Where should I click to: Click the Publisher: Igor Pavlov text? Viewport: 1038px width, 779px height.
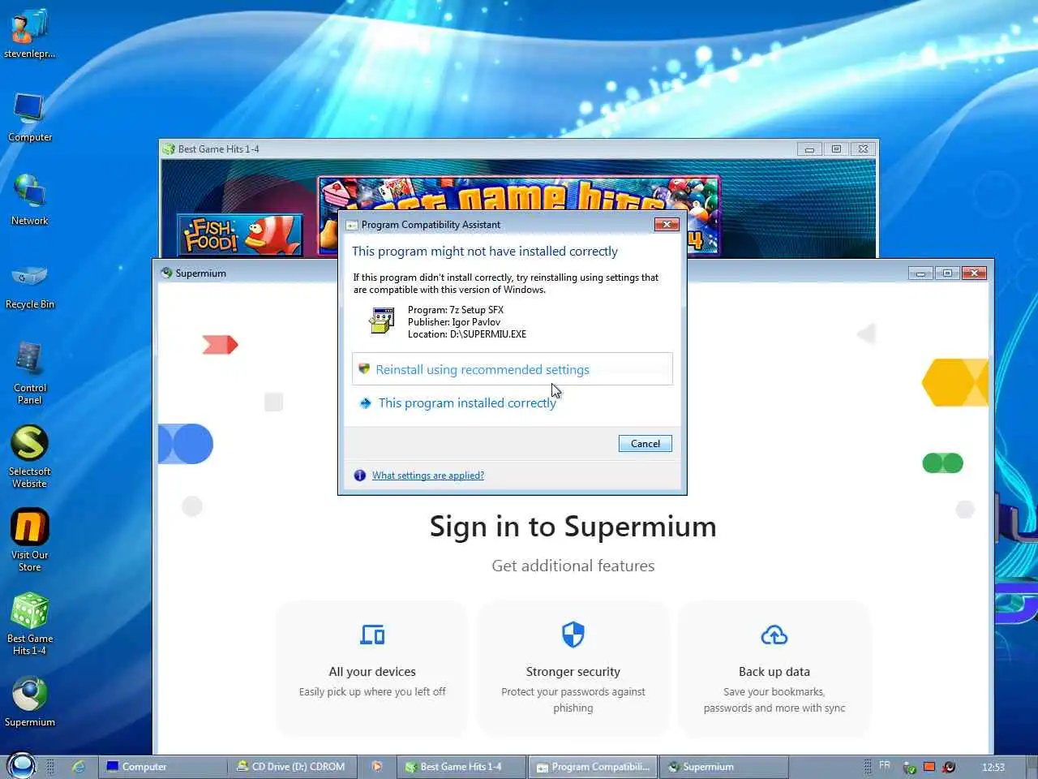pos(454,322)
